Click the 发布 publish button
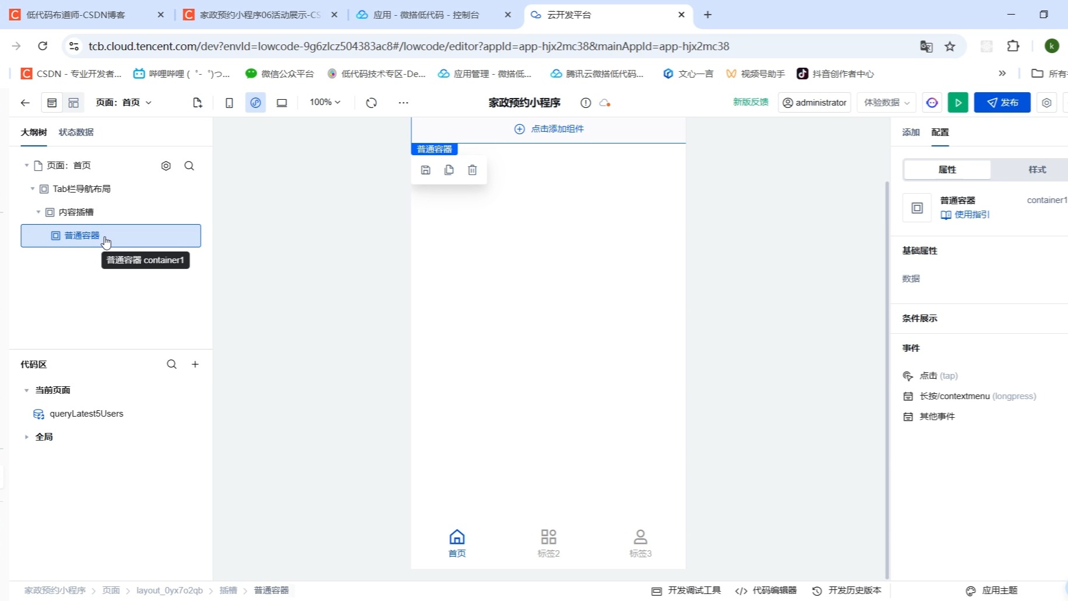Screen dimensions: 1068x601 [x=1002, y=102]
